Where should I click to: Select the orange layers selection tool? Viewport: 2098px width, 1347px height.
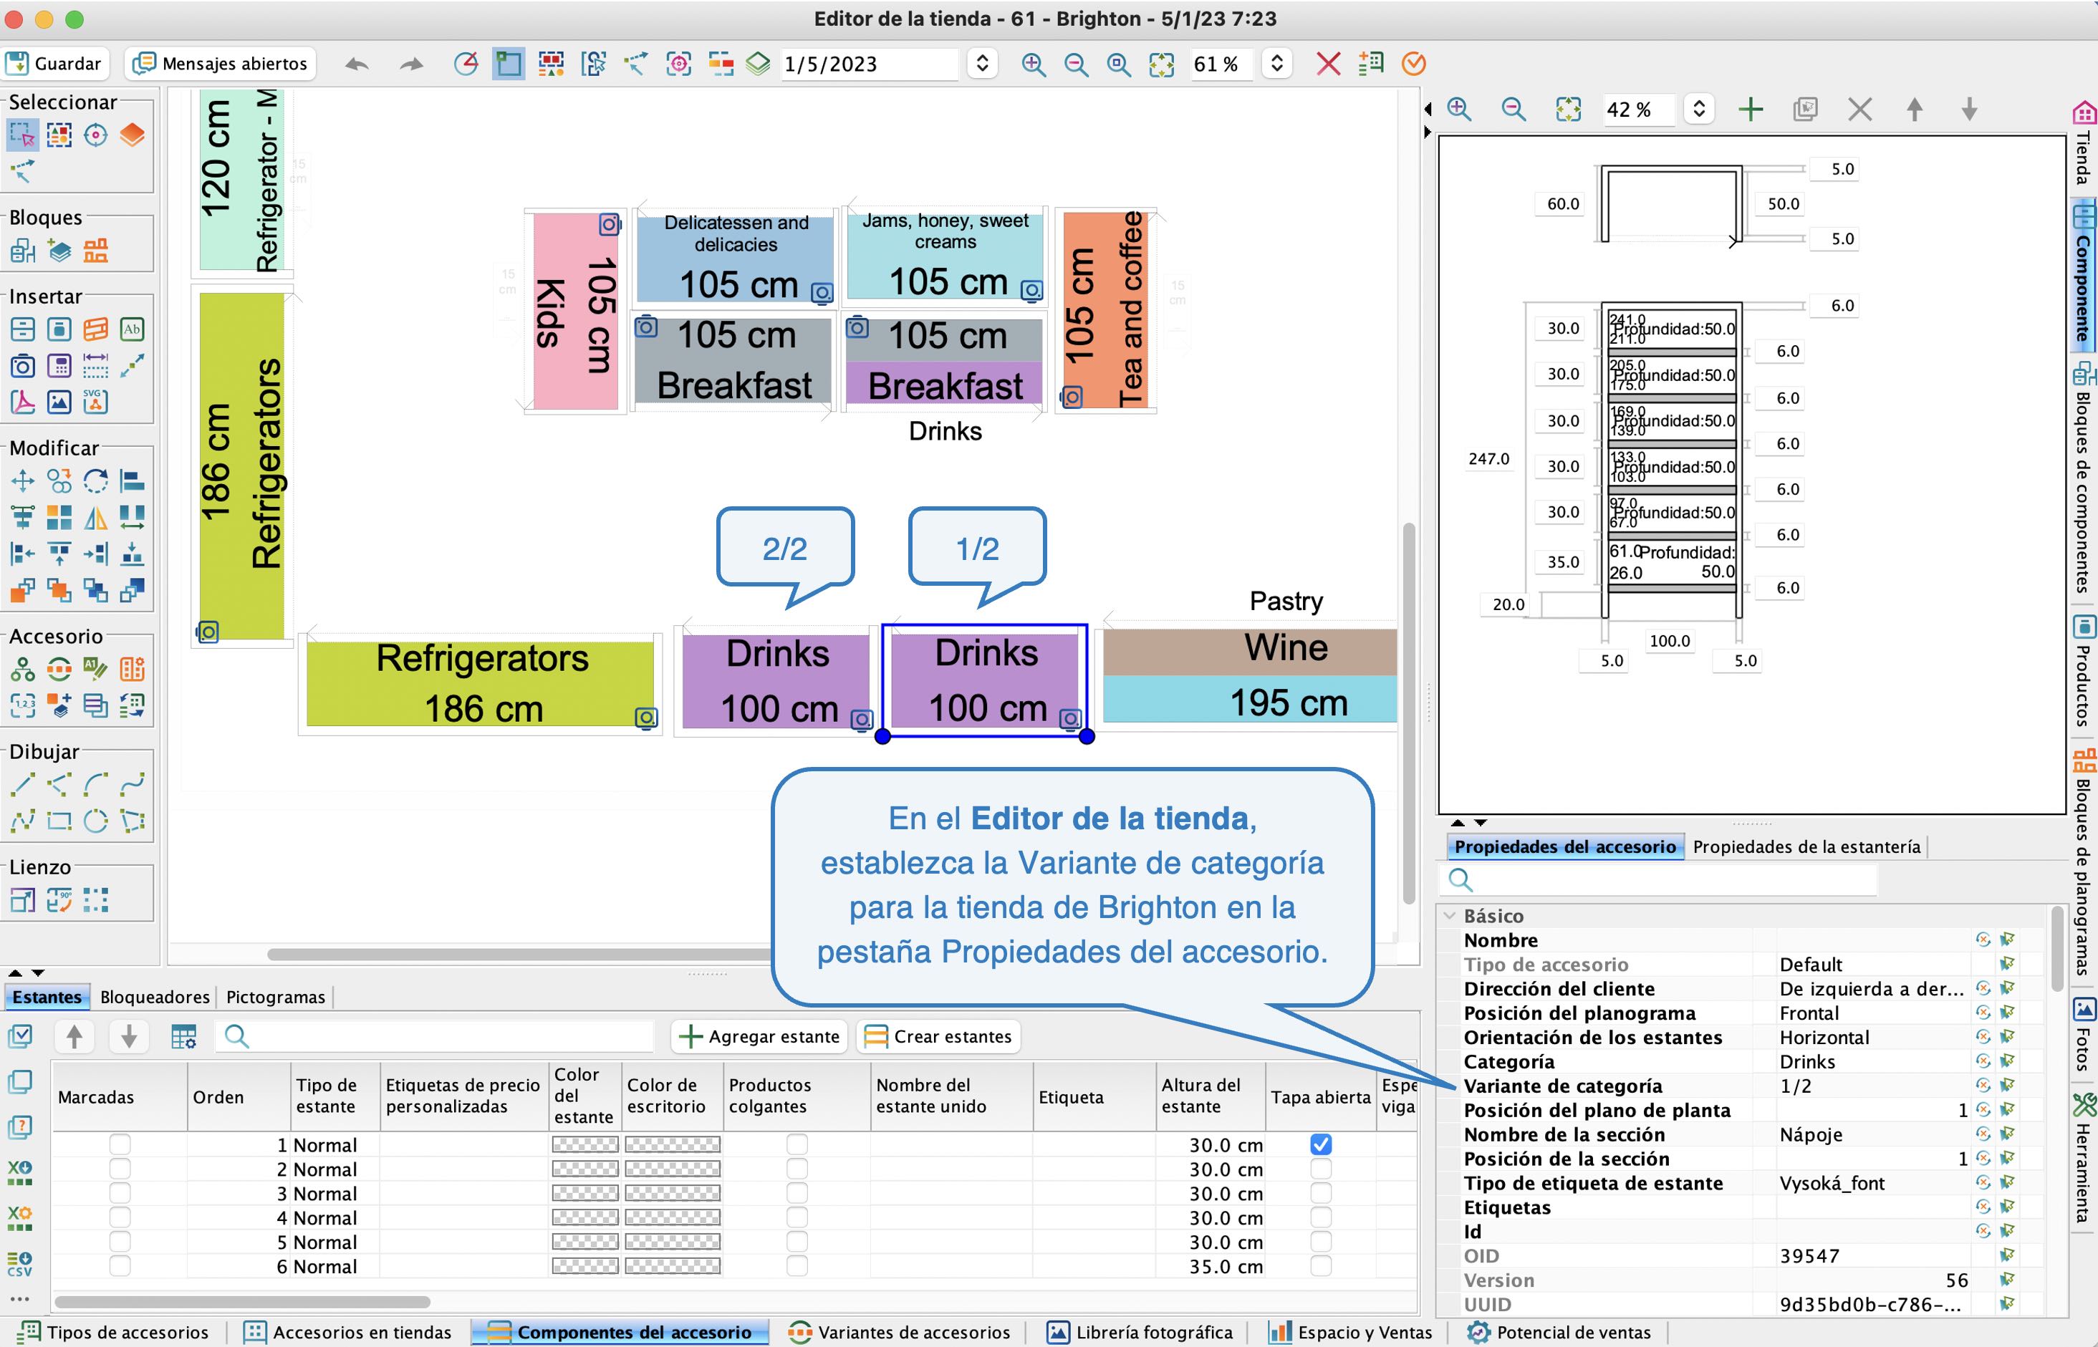pyautogui.click(x=132, y=135)
